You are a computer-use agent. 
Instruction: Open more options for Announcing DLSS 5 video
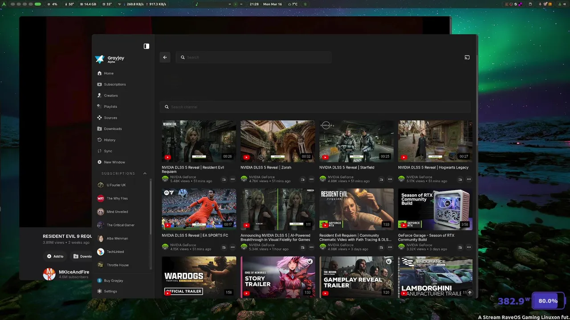click(x=311, y=247)
